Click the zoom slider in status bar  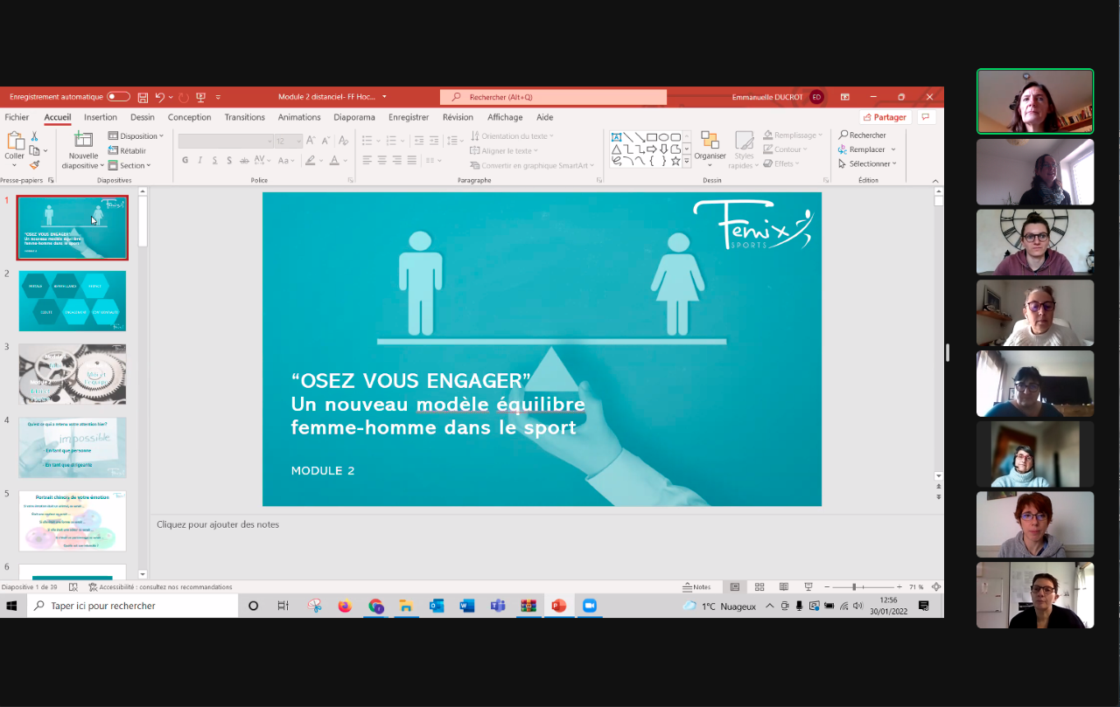pyautogui.click(x=865, y=587)
